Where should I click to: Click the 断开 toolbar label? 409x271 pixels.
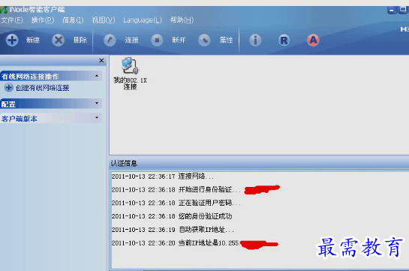click(x=179, y=41)
